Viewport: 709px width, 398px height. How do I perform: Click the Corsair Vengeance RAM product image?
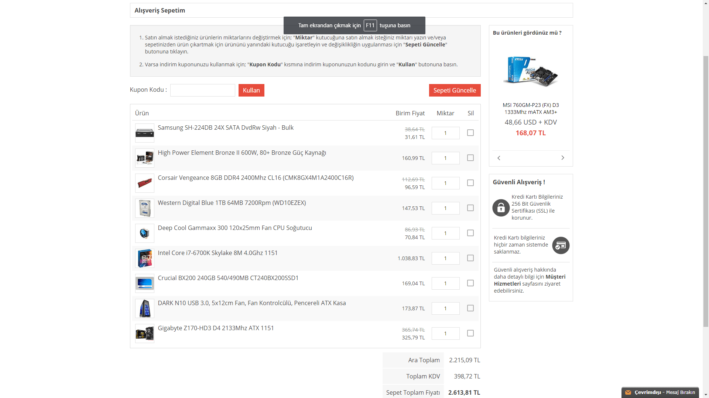coord(144,183)
